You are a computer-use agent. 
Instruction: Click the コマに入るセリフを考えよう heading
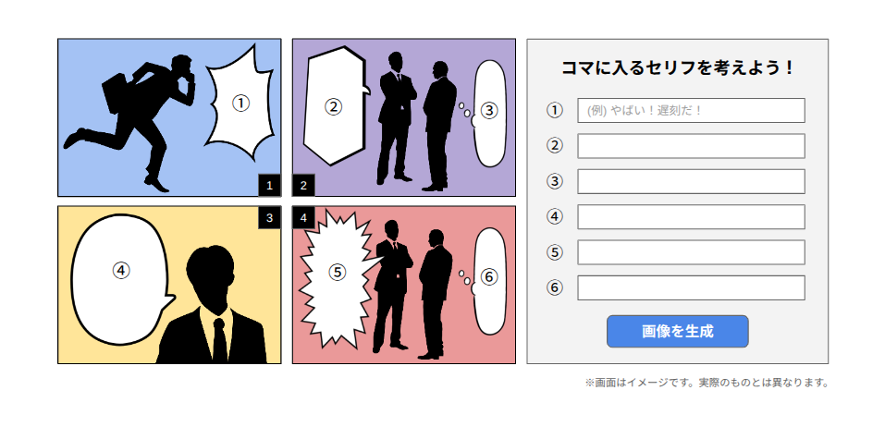[x=677, y=68]
